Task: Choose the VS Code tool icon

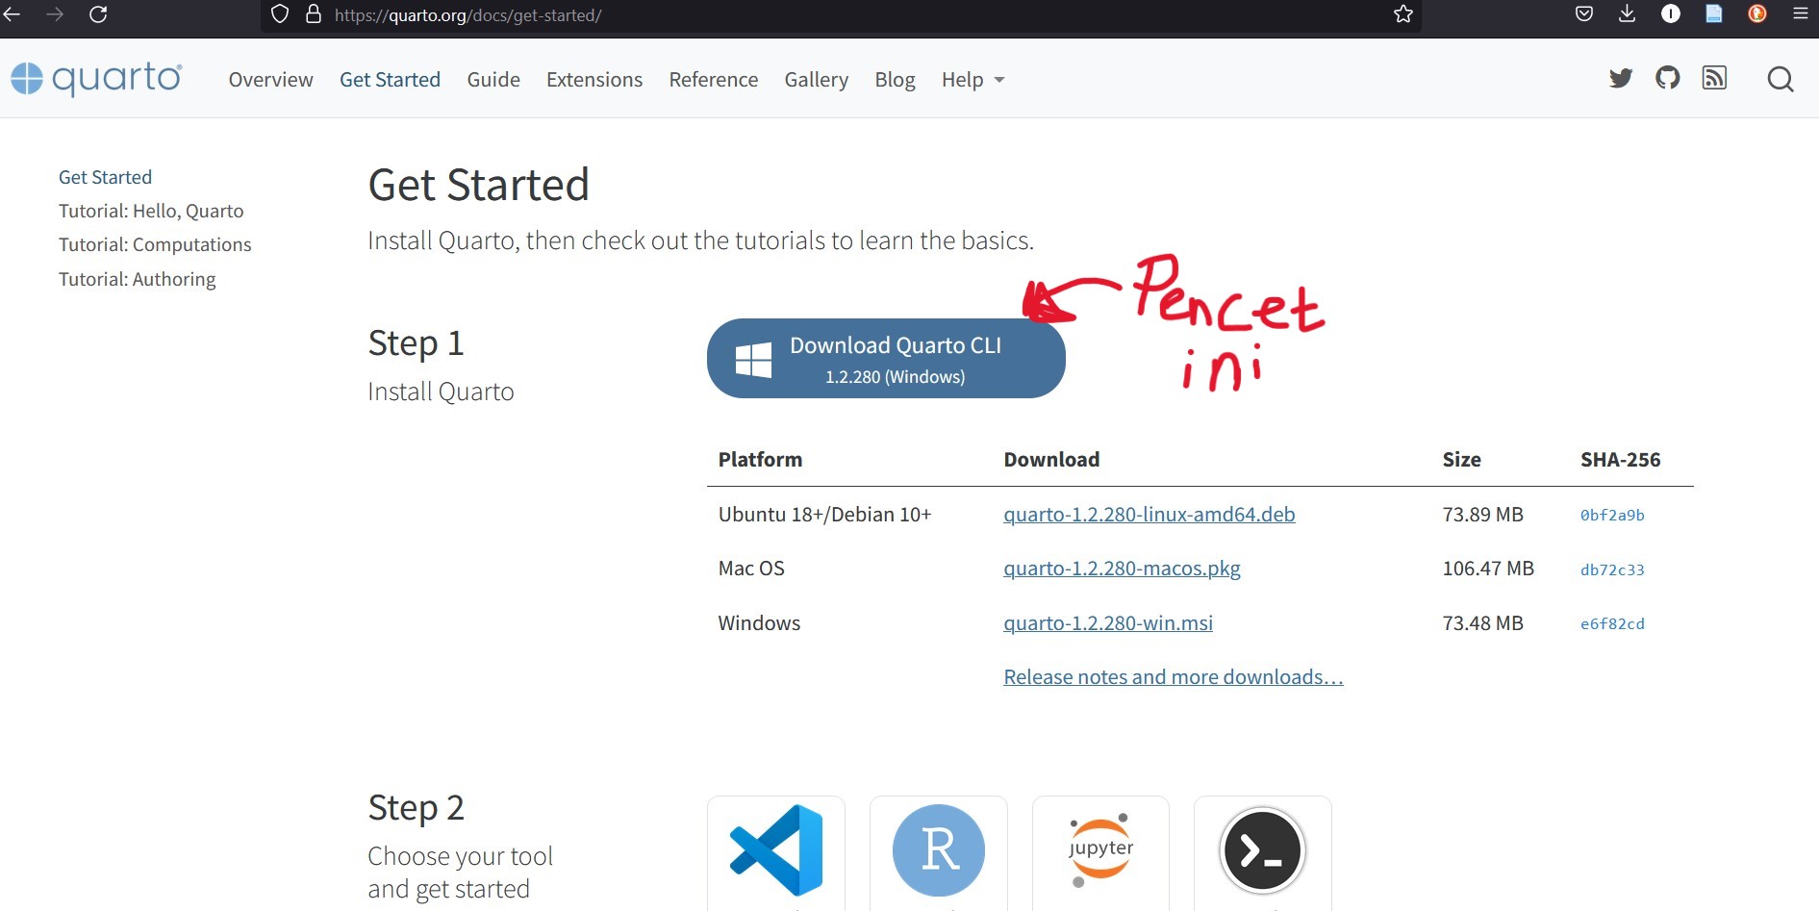Action: (x=775, y=850)
